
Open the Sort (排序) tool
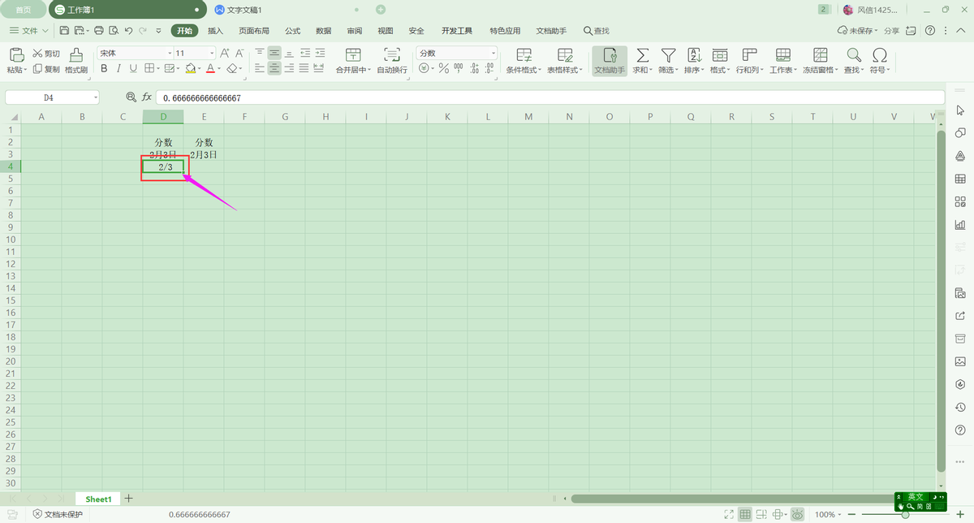click(x=694, y=55)
